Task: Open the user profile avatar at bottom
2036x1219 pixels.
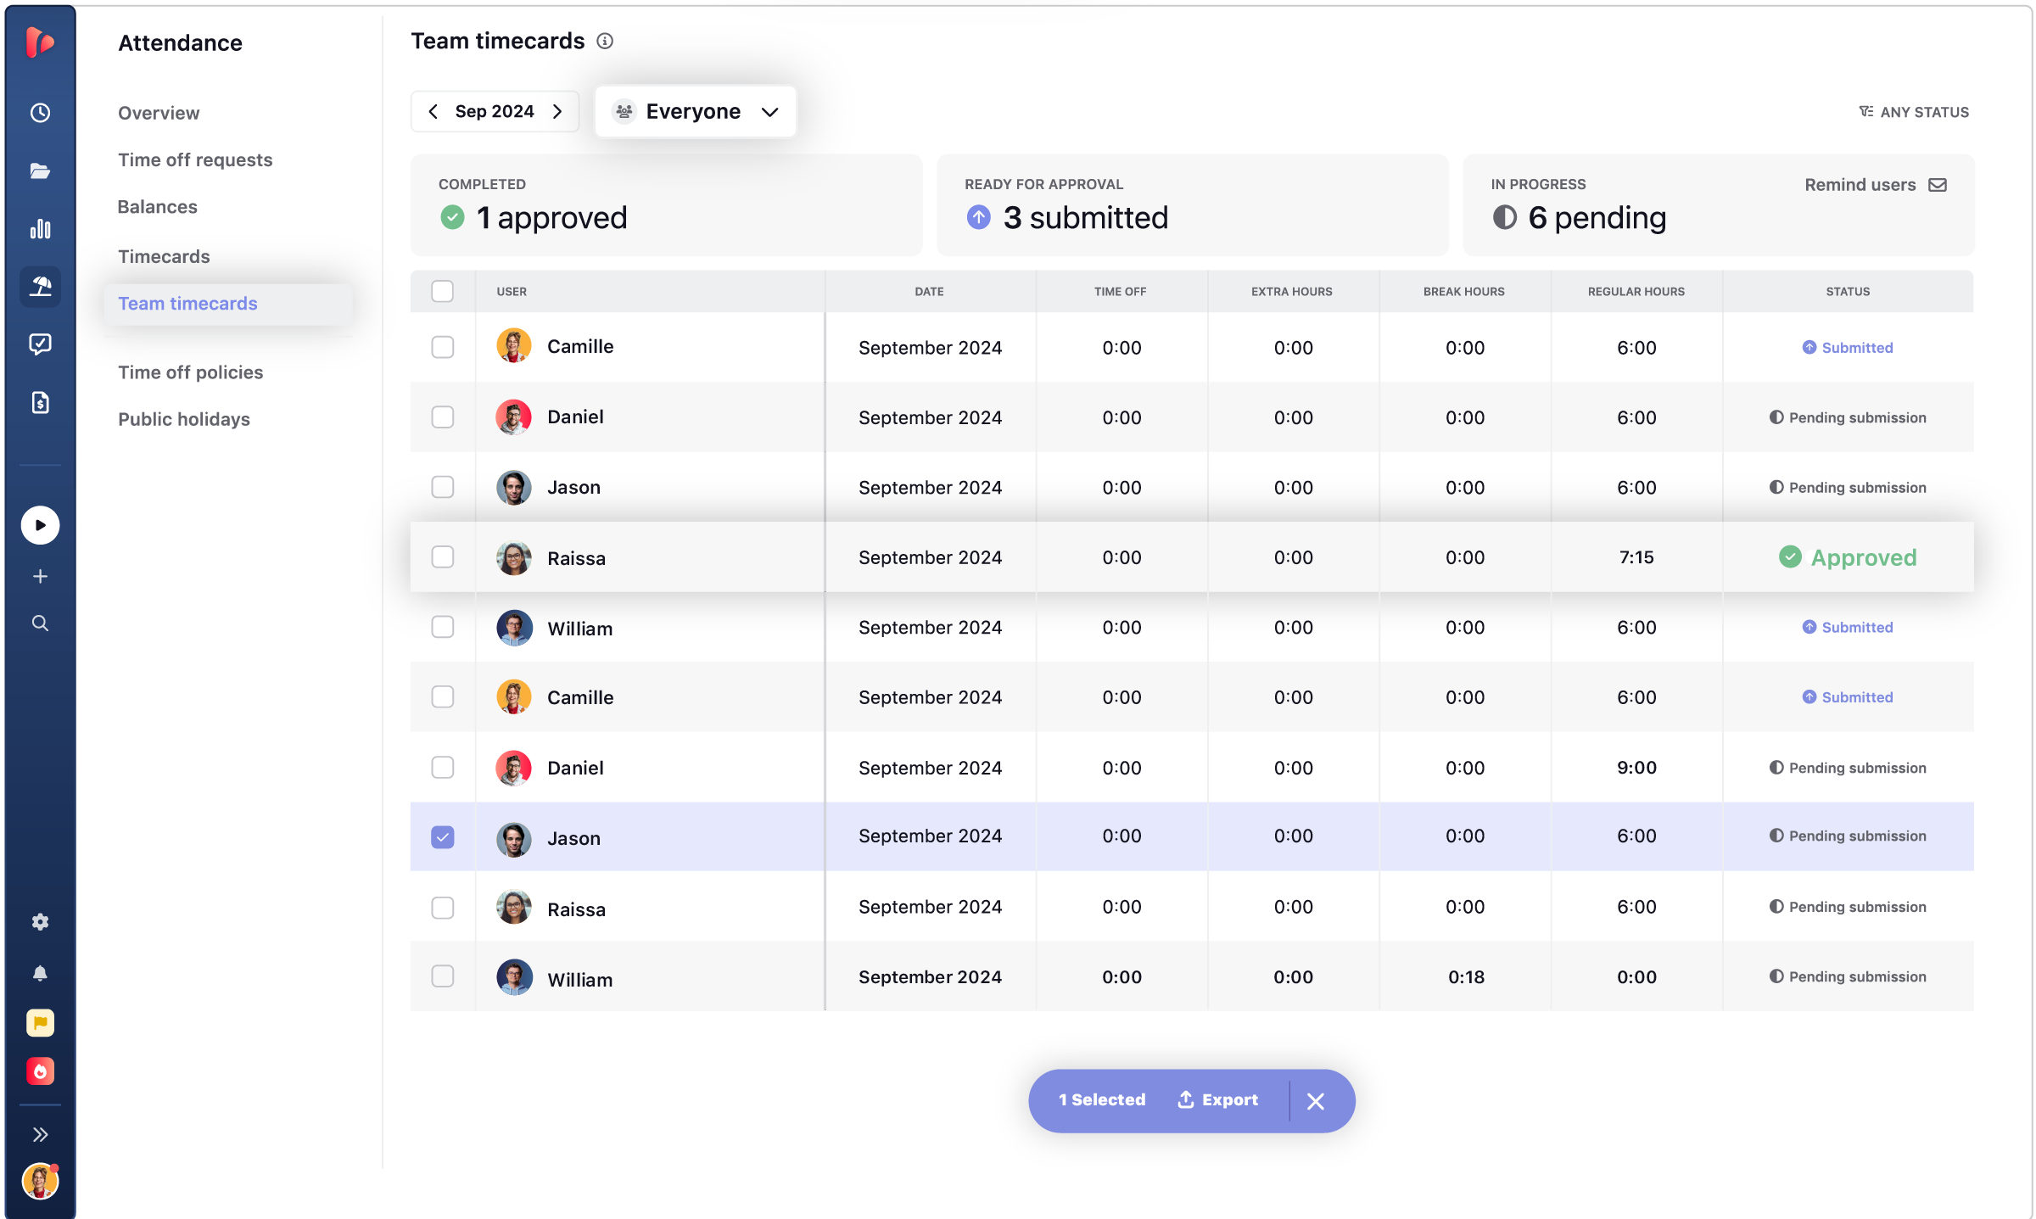Action: 40,1181
